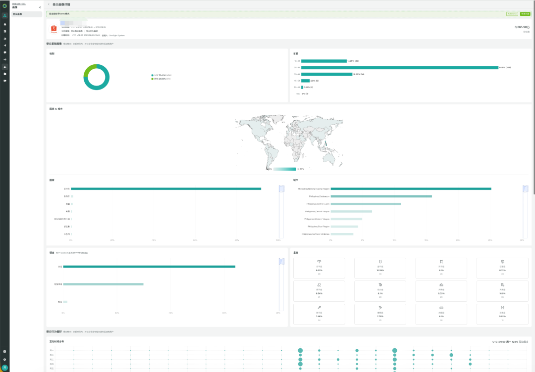Select the highlighted user persona sidebar icon
The image size is (535, 372).
pyautogui.click(x=5, y=67)
